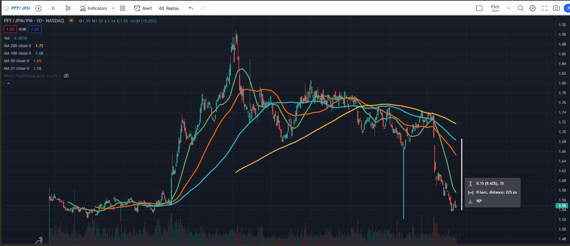Open the Indicators dialog
Viewport: 570px width, 246px height.
point(94,8)
